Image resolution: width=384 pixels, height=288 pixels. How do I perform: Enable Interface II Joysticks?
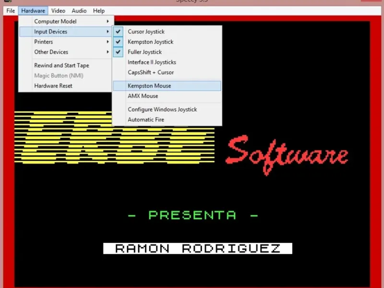[167, 62]
